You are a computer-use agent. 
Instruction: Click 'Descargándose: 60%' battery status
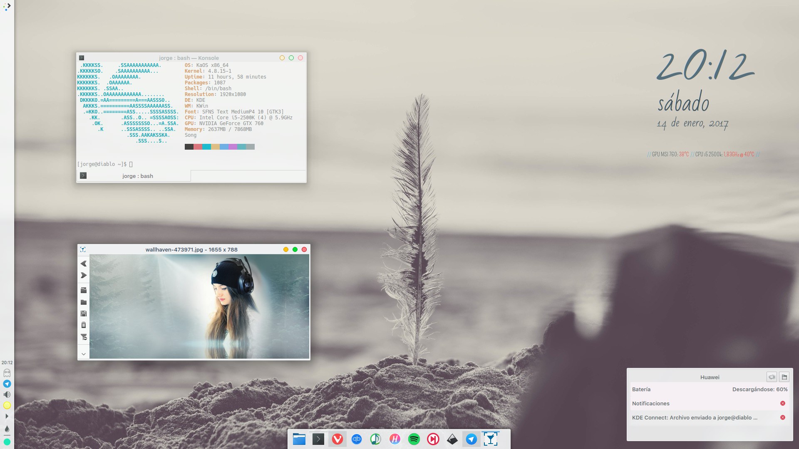(760, 390)
